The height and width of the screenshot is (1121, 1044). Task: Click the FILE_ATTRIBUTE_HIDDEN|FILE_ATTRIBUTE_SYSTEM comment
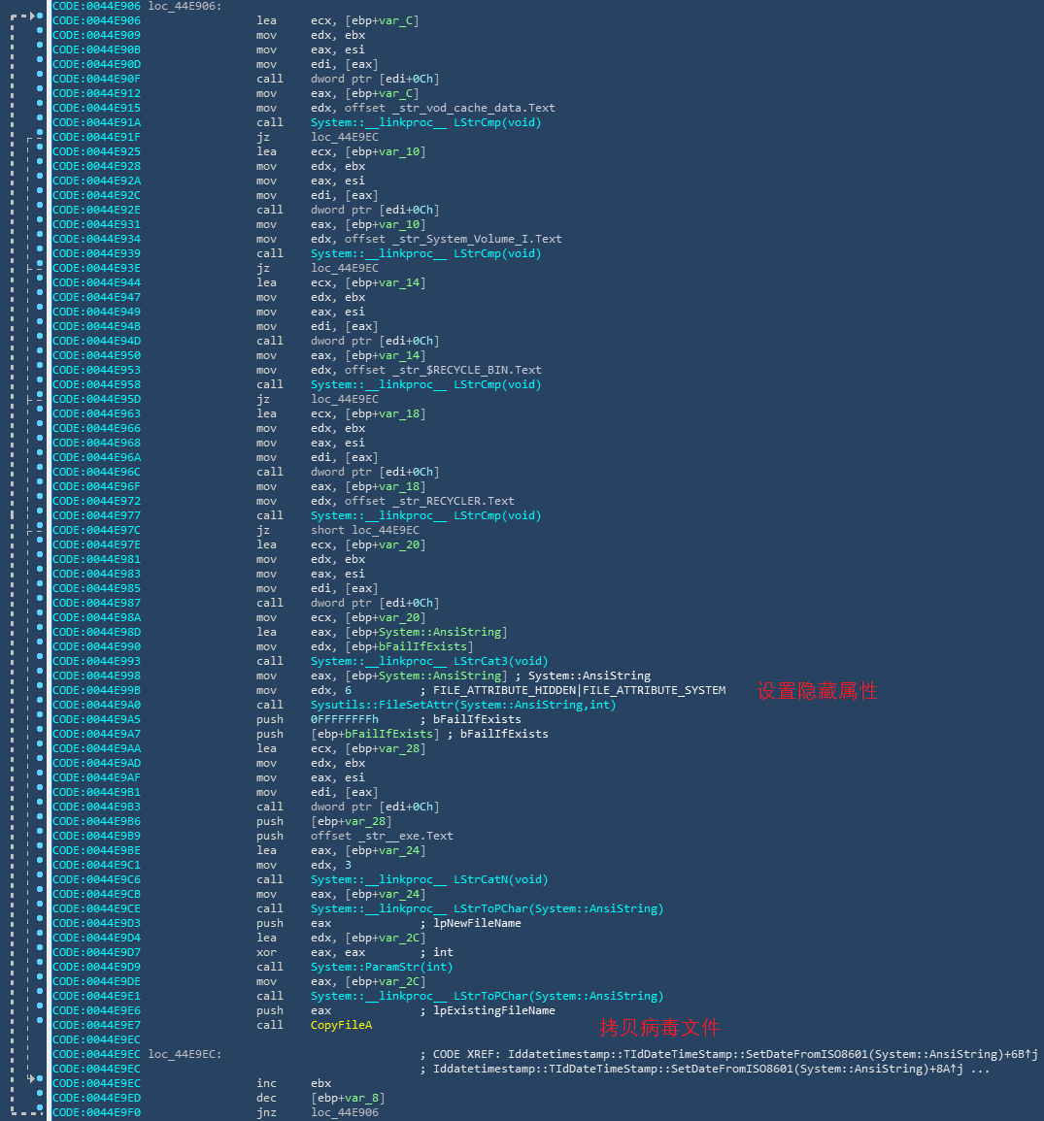[x=579, y=690]
